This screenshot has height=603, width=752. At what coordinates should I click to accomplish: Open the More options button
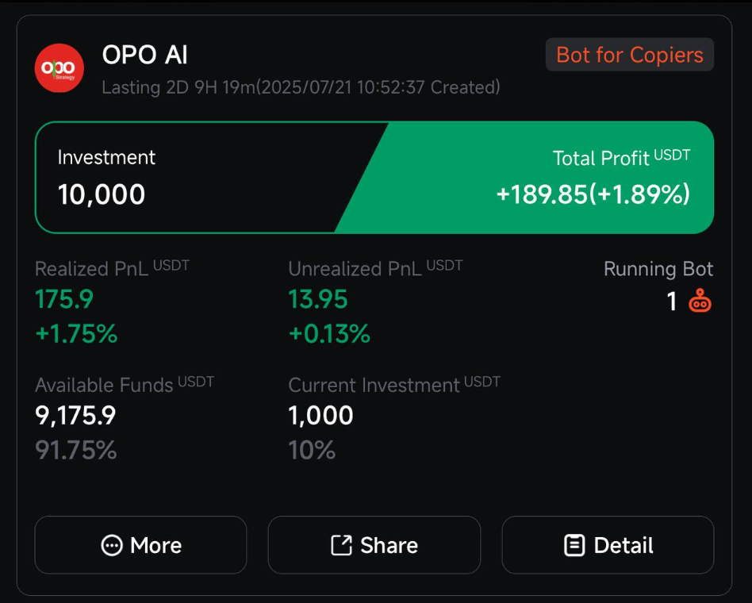pos(140,545)
